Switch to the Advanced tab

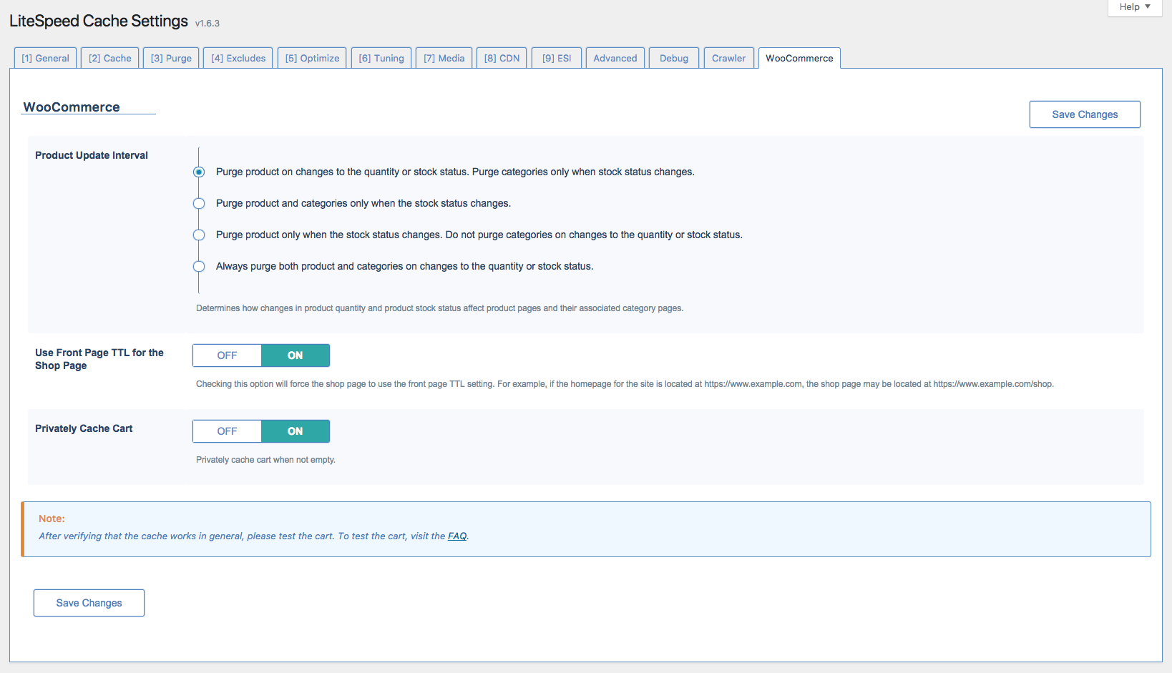coord(615,58)
